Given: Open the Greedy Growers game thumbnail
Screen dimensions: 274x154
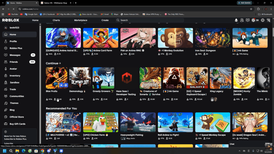Looking at the screenshot, I should (x=103, y=78).
